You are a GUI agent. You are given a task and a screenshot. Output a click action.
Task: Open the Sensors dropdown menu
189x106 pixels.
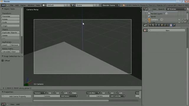click(x=40, y=93)
